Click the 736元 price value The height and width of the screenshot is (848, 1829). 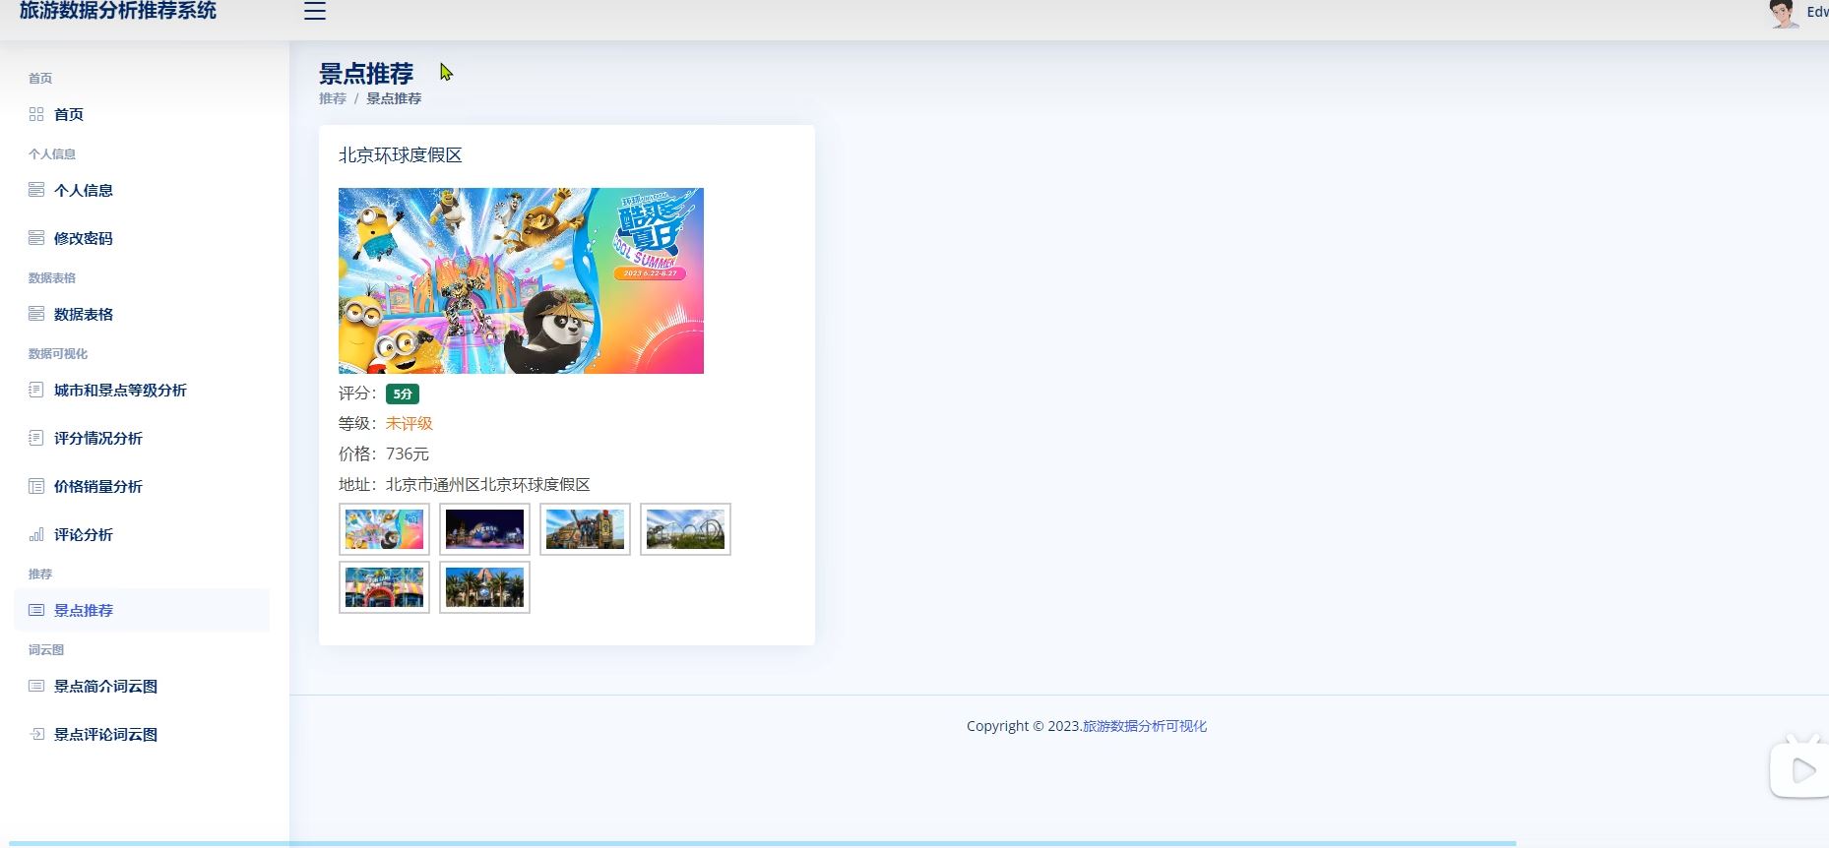408,454
